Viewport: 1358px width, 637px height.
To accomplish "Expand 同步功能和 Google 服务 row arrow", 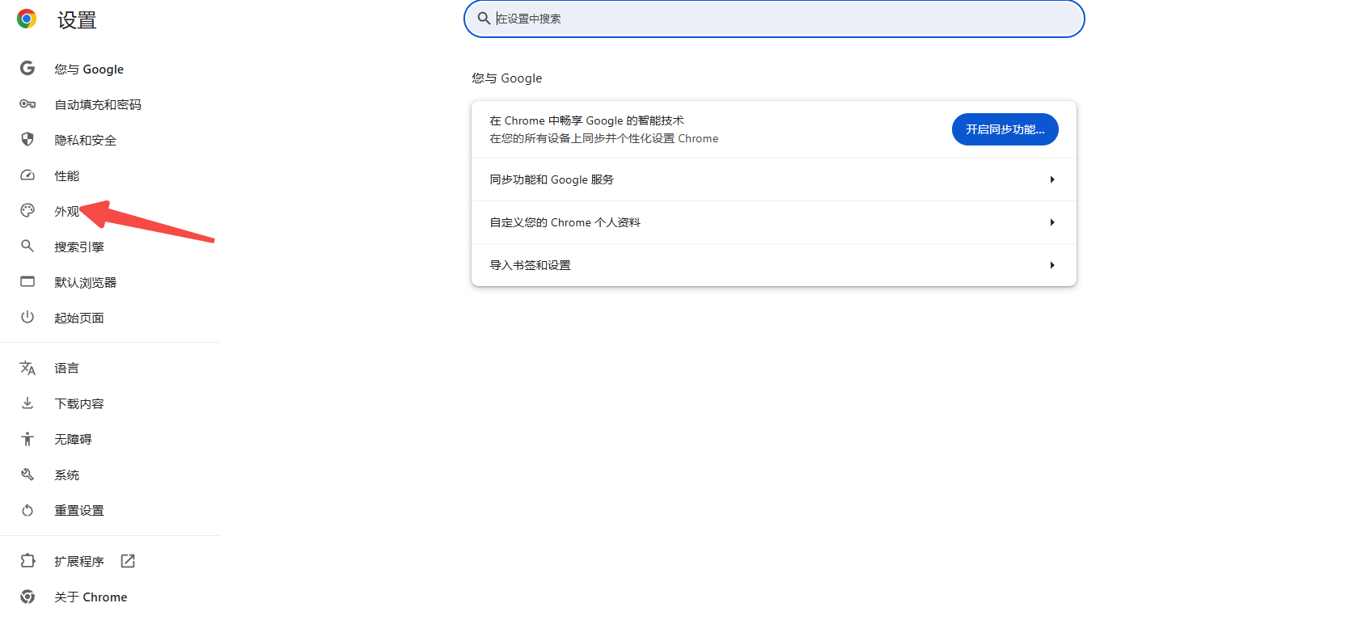I will click(1051, 179).
